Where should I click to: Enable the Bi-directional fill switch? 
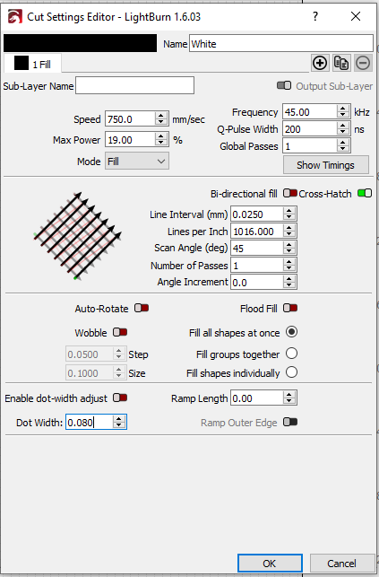point(290,193)
